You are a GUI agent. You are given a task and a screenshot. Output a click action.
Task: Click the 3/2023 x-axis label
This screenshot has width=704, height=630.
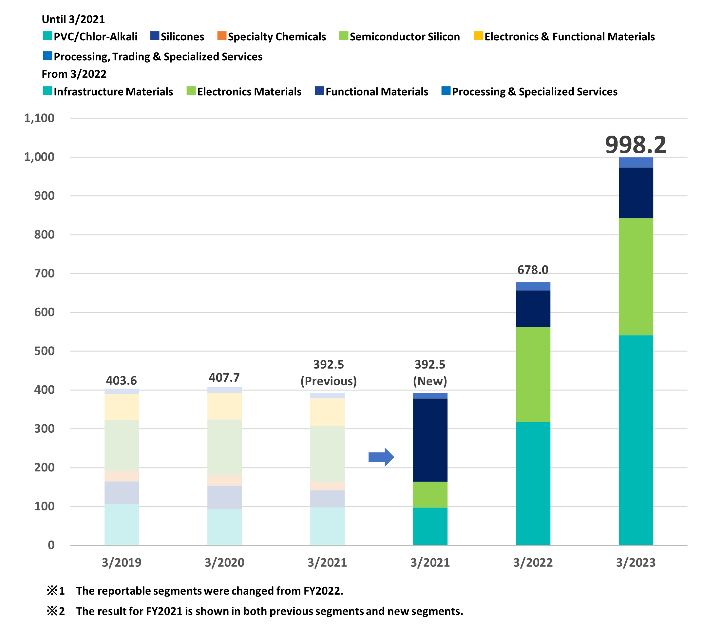point(636,563)
